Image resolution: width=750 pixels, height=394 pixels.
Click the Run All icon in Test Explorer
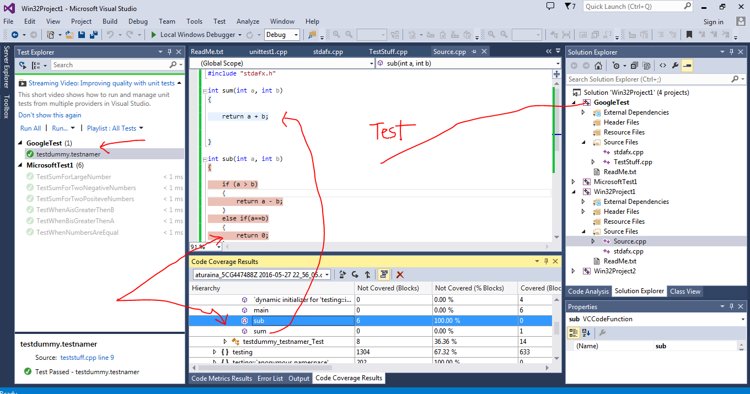click(x=22, y=65)
